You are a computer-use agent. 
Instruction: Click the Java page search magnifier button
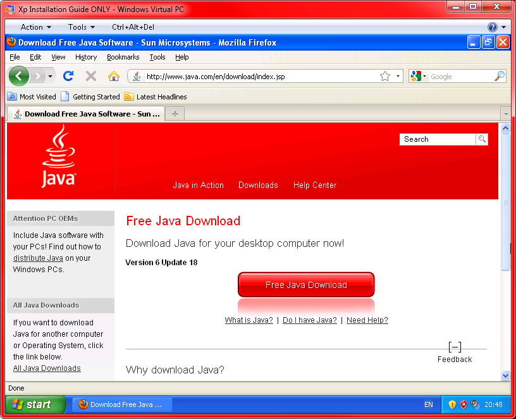click(482, 139)
